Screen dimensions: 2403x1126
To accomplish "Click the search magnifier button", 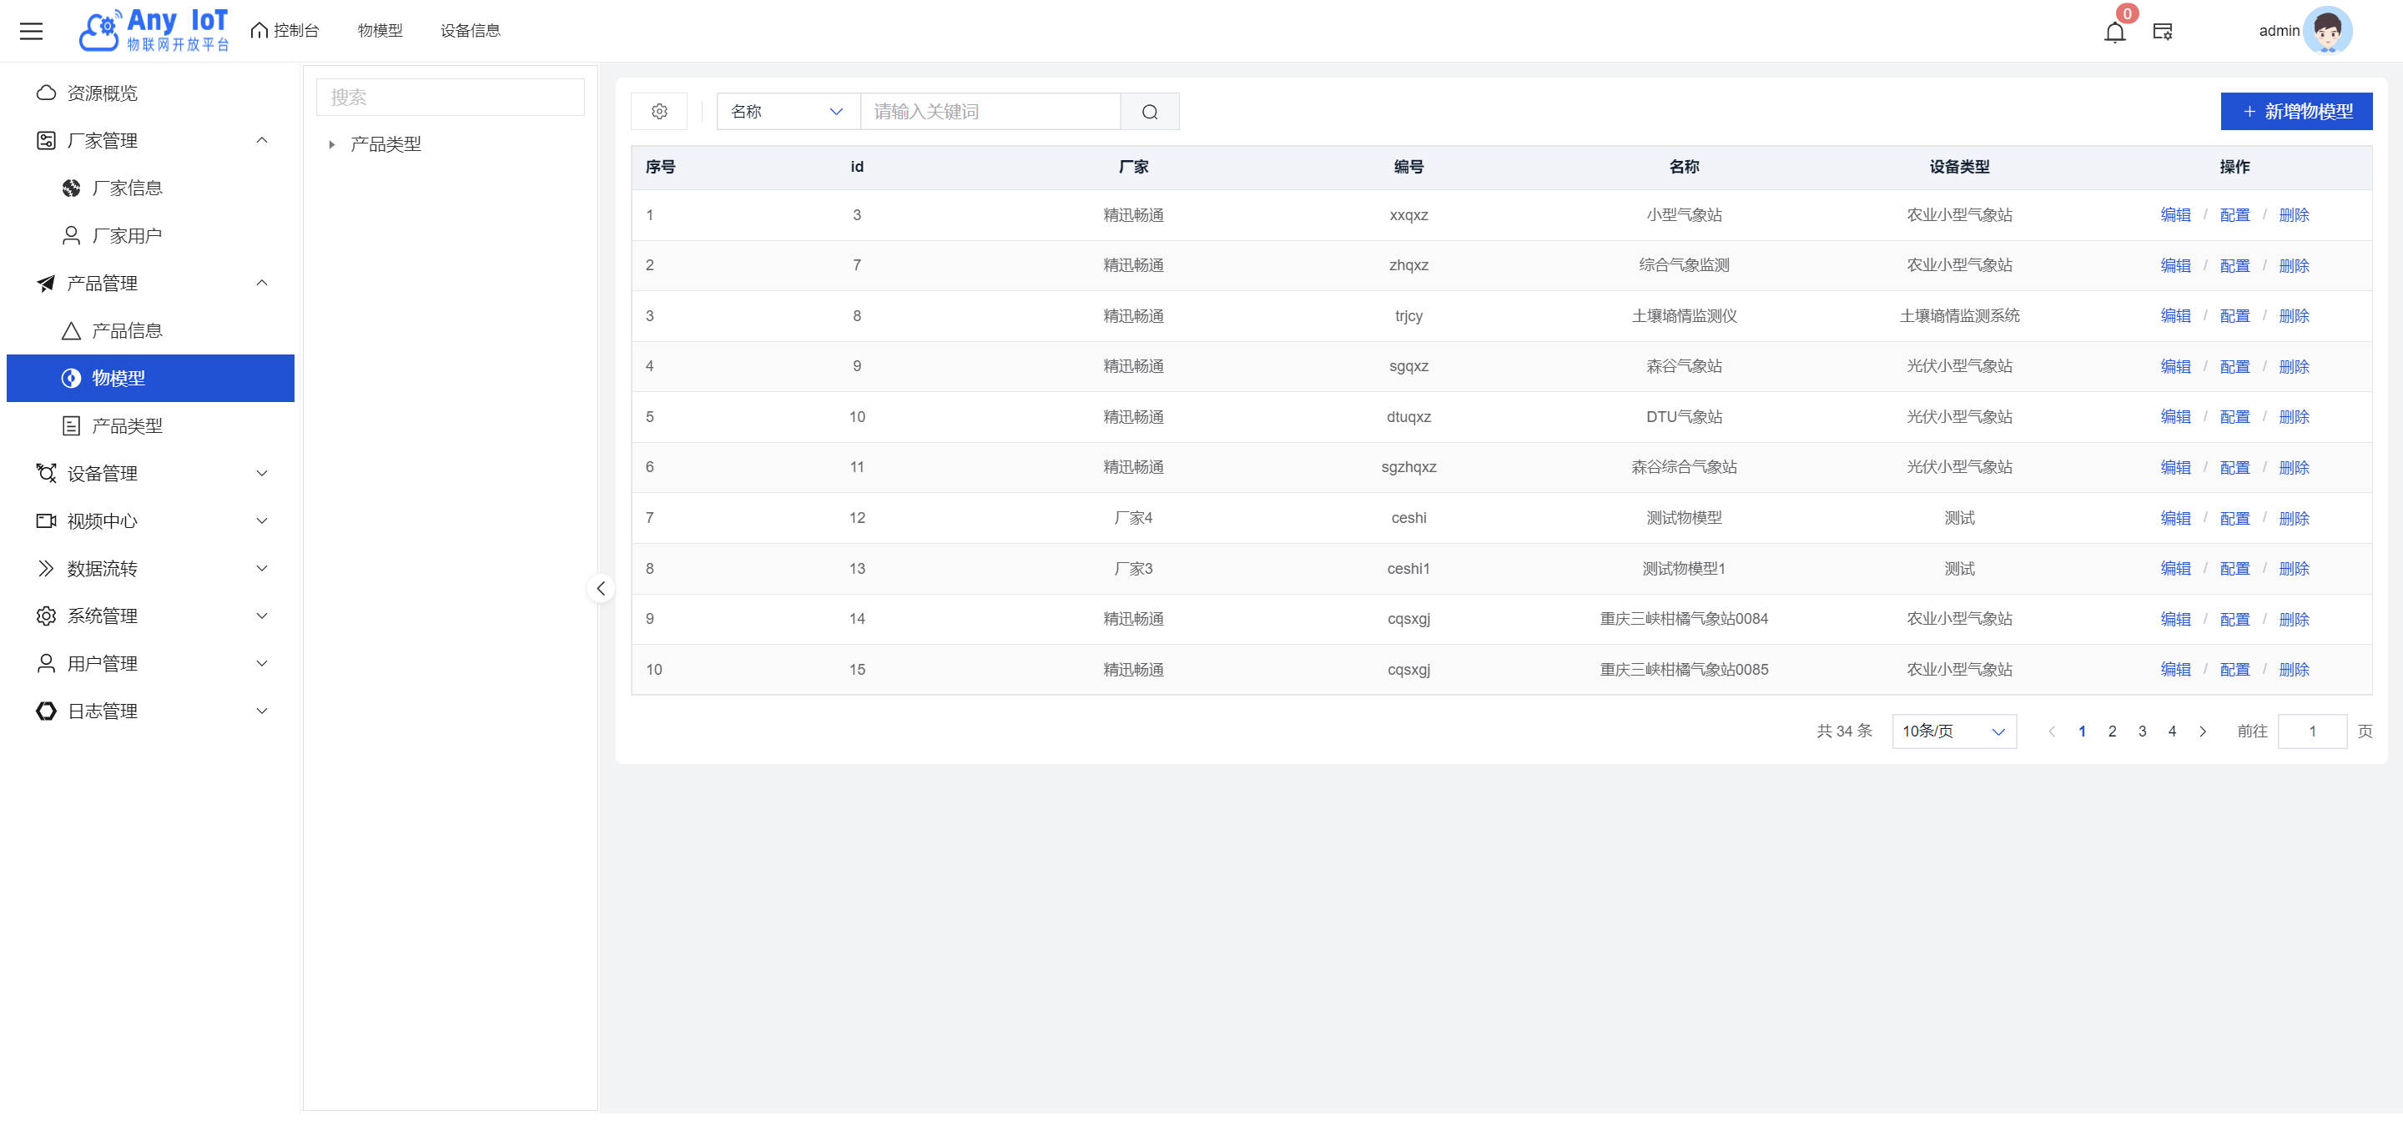I will click(x=1149, y=112).
